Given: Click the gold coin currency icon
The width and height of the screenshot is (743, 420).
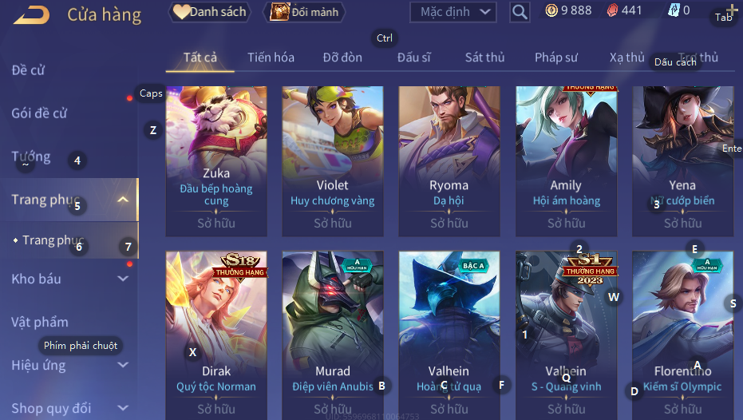Looking at the screenshot, I should point(551,10).
